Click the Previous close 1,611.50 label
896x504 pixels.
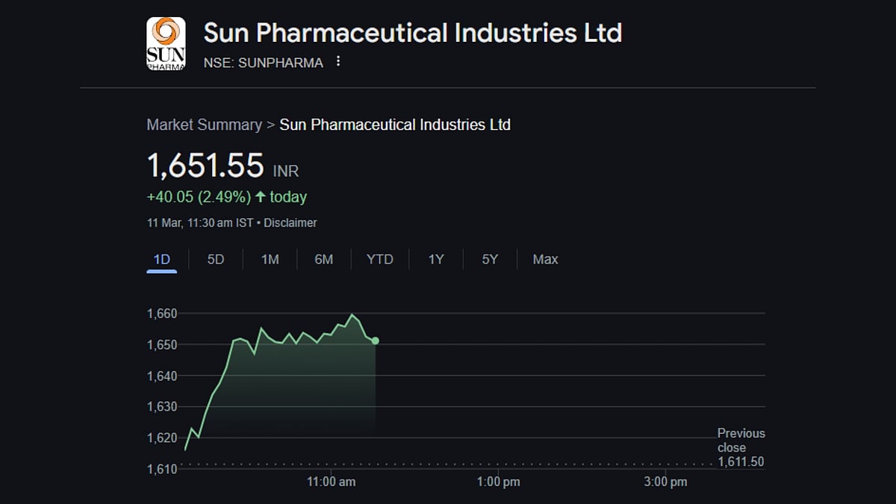click(741, 447)
